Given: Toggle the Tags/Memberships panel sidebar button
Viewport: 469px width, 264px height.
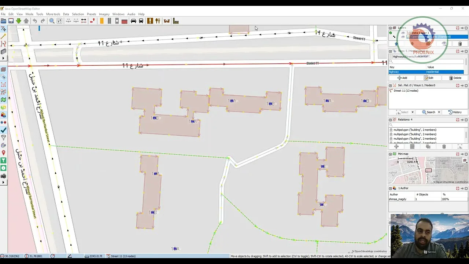Looking at the screenshot, I should (3, 77).
